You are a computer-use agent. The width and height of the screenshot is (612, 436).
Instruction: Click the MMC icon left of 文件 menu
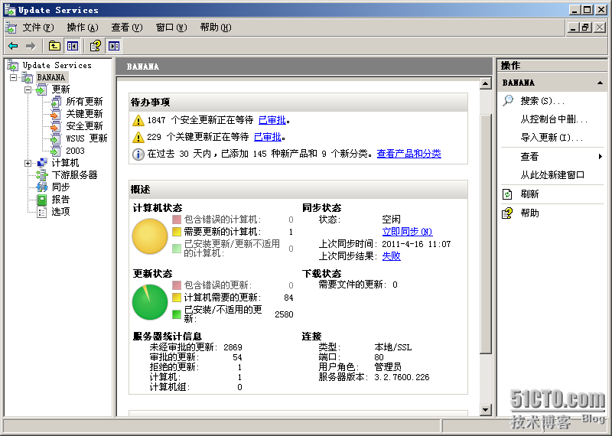(x=11, y=28)
